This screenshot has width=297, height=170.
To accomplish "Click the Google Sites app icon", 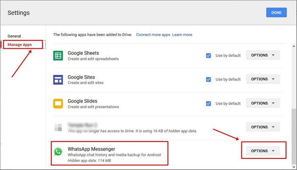I will pyautogui.click(x=58, y=79).
